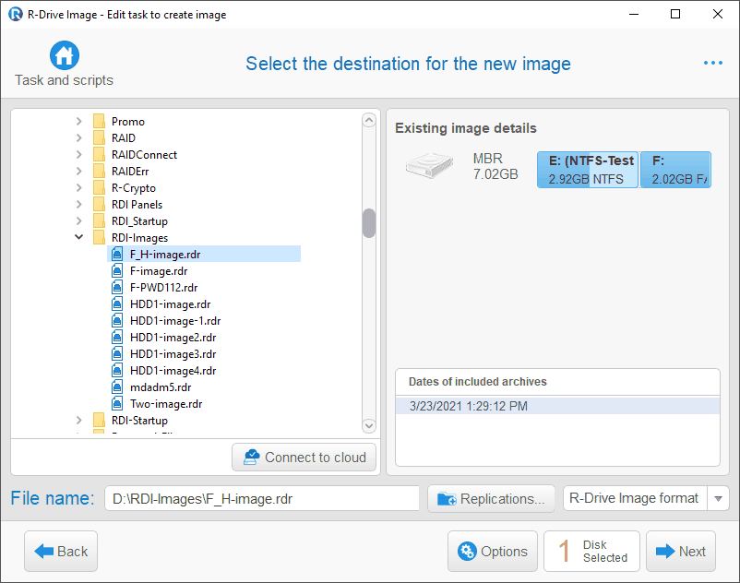The height and width of the screenshot is (583, 740).
Task: Expand the R-Crypto folder
Action: pos(78,188)
